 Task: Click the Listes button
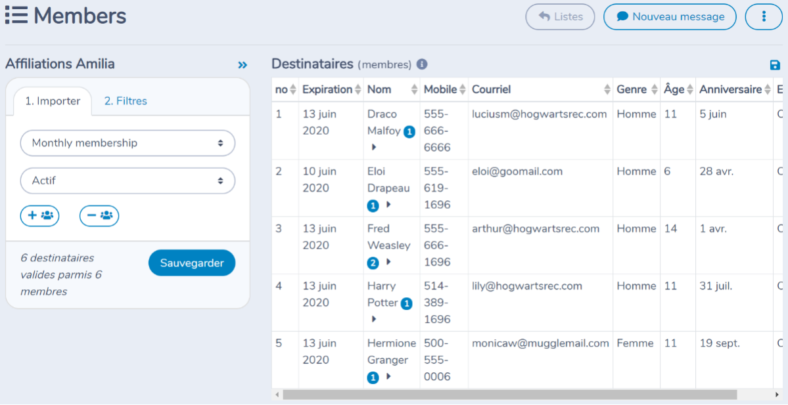click(561, 16)
